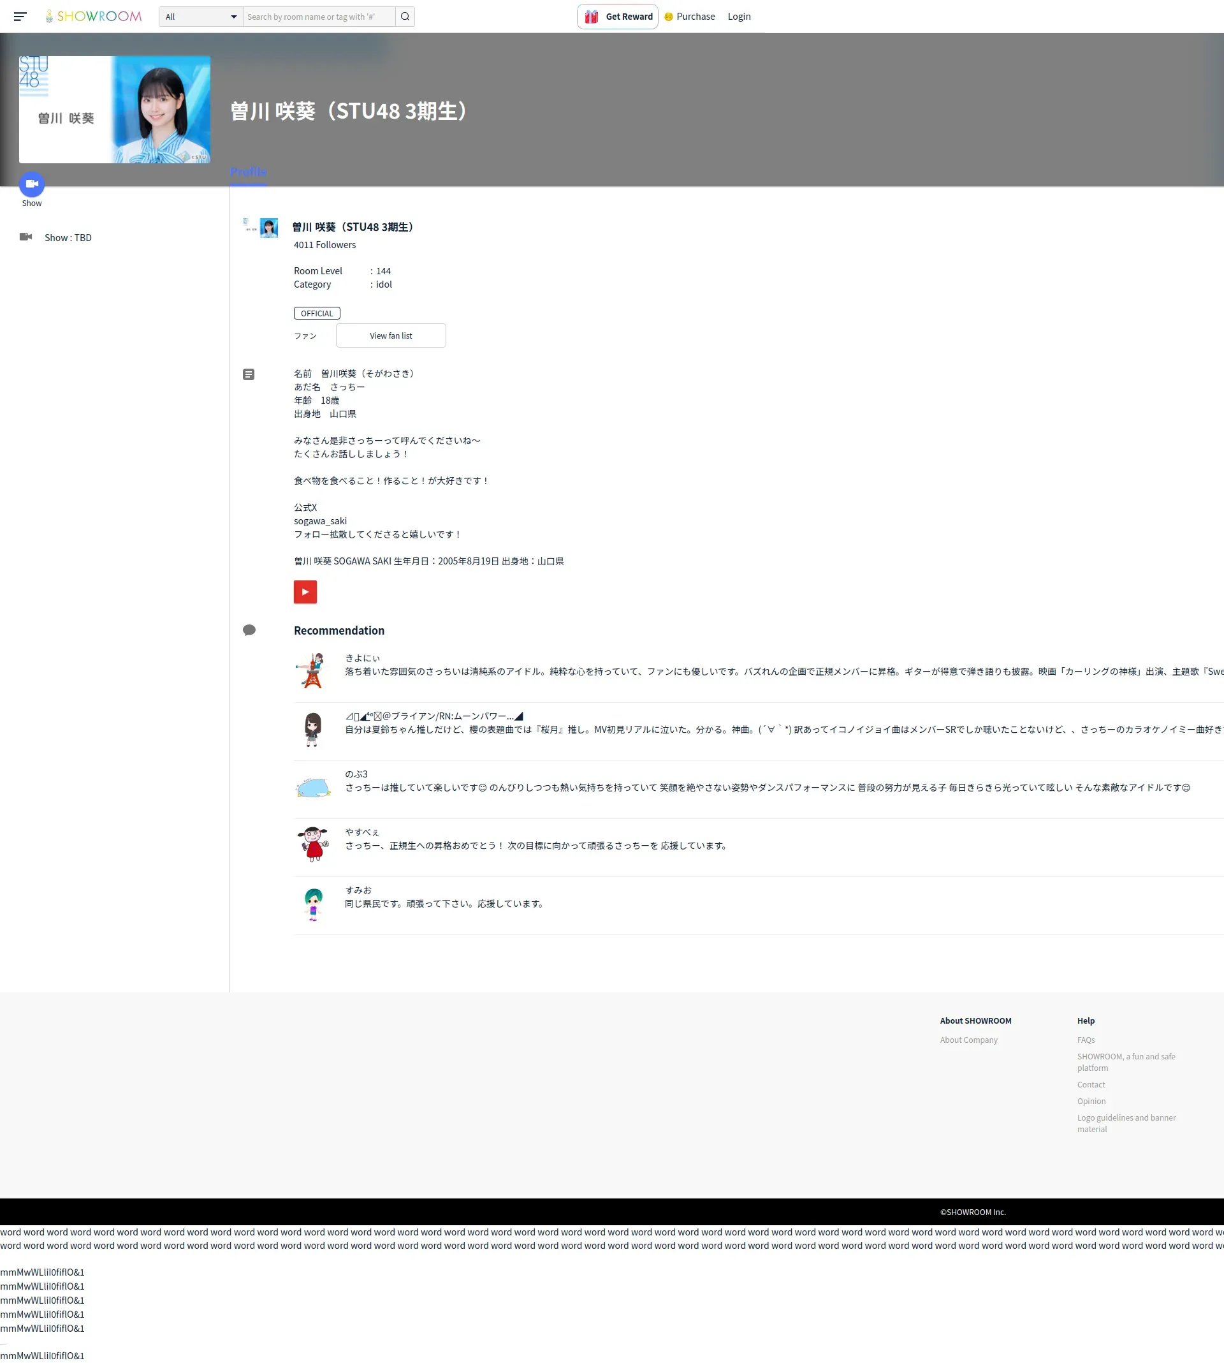Click the View fan list button
The width and height of the screenshot is (1224, 1363).
[391, 335]
